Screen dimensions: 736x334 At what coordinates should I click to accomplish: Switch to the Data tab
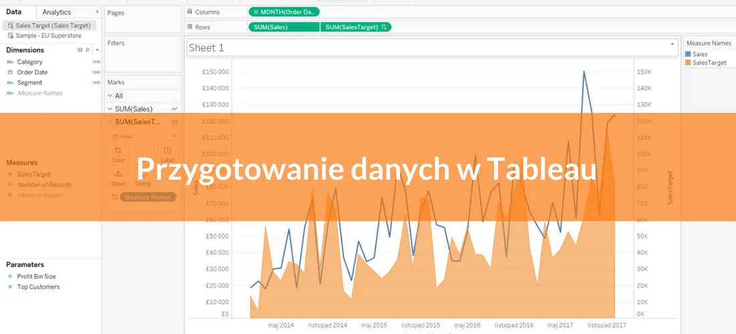click(13, 12)
